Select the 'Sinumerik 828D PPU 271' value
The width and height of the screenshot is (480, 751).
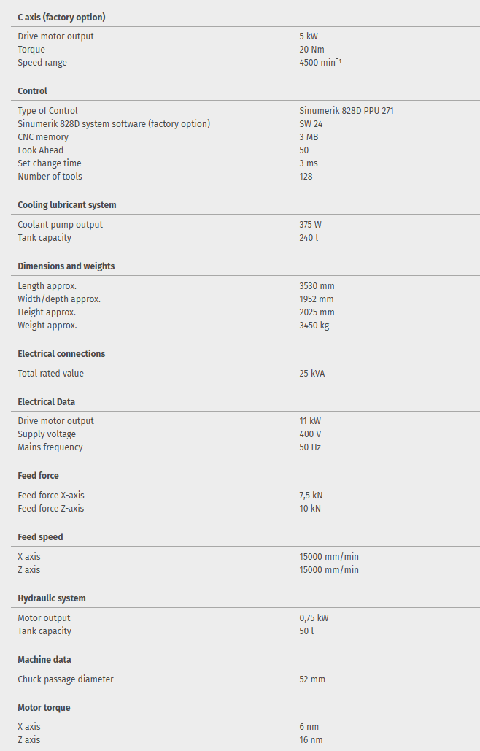point(346,111)
